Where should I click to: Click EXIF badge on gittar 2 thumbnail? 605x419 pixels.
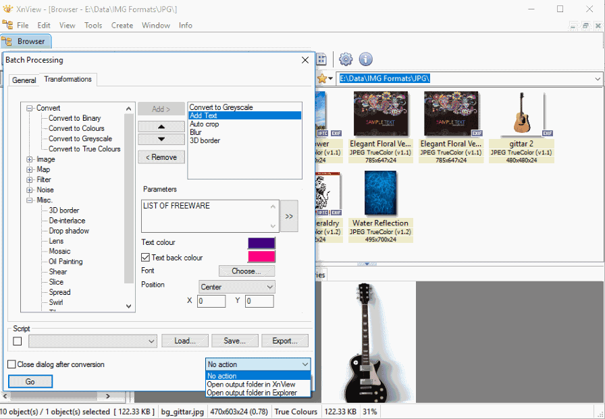(x=548, y=134)
